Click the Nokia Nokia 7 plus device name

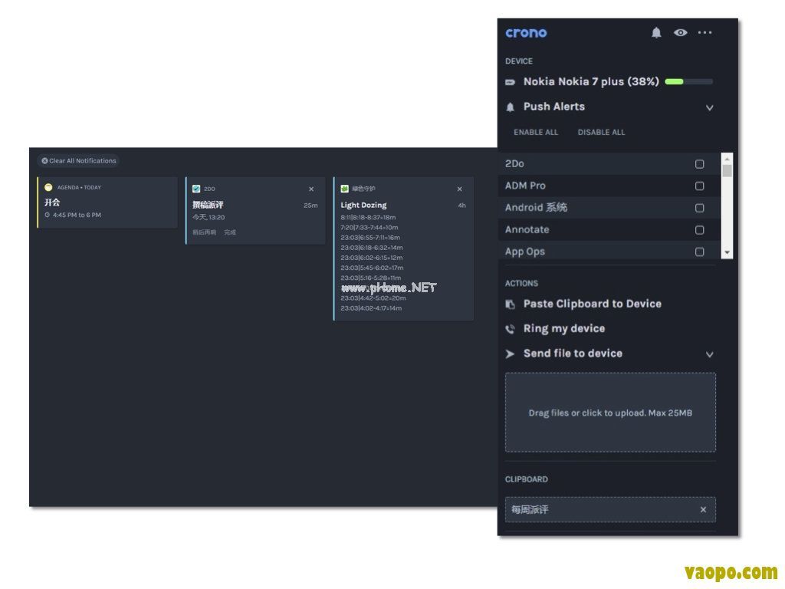coord(591,81)
